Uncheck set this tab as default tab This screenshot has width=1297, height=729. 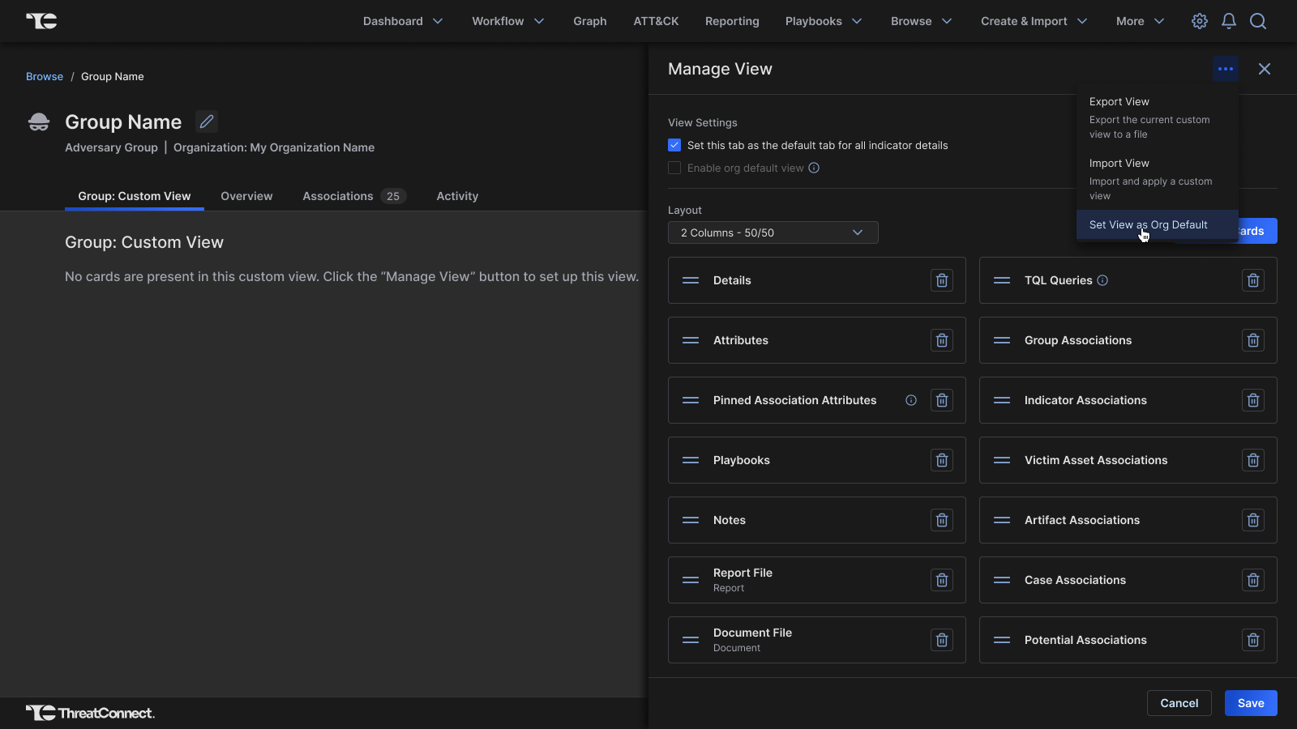click(674, 146)
